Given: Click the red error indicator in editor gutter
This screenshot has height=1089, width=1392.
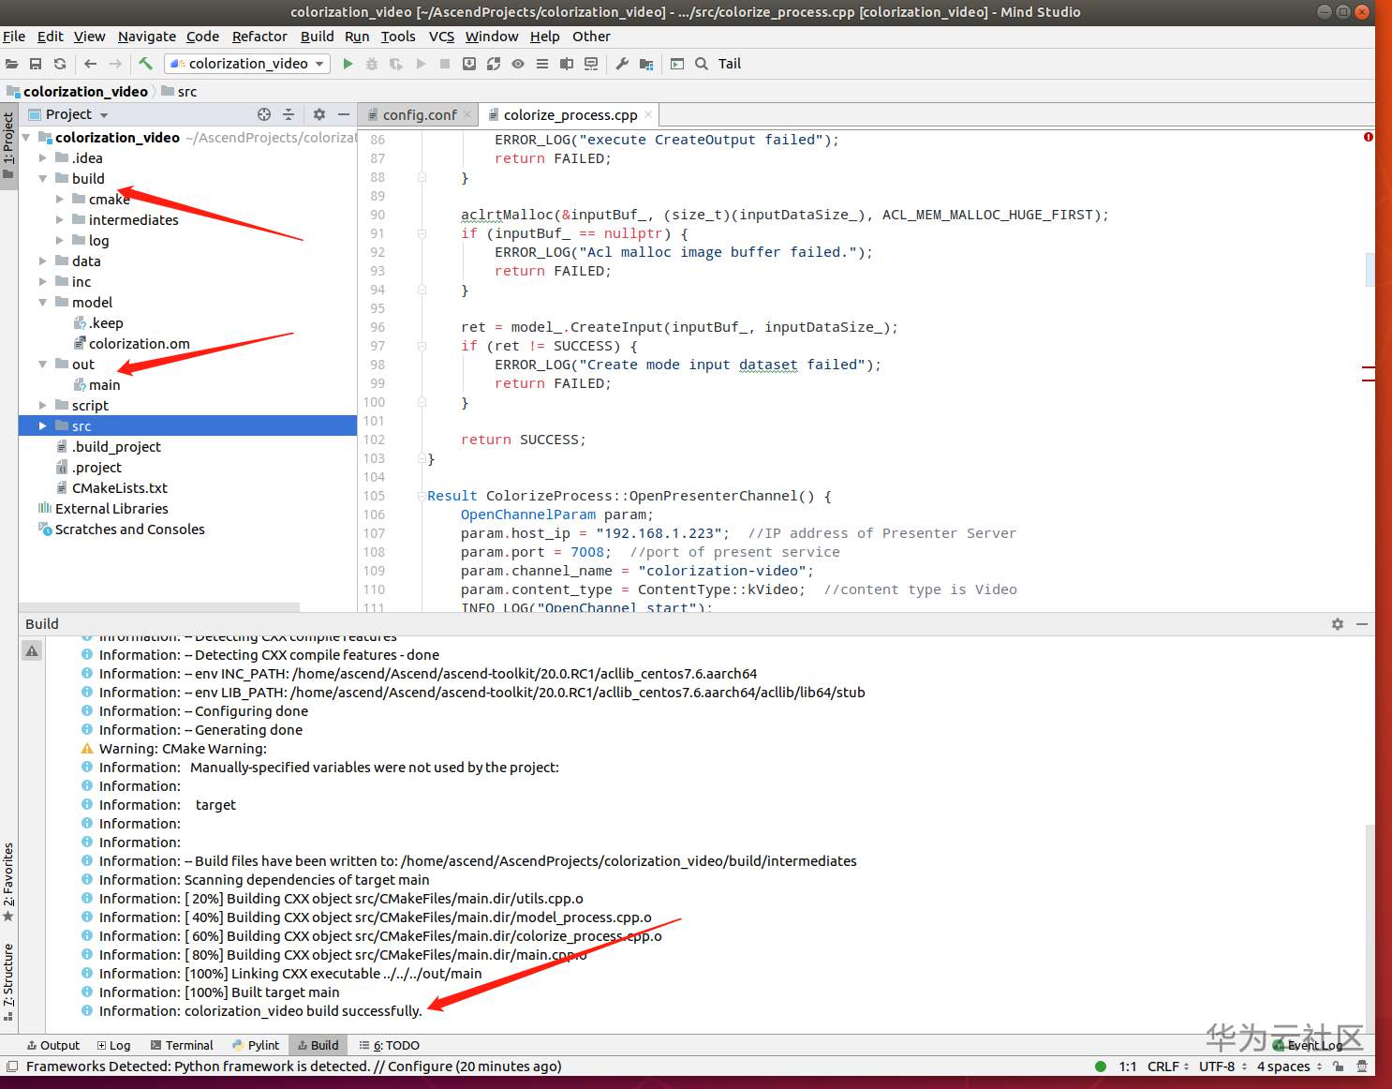Looking at the screenshot, I should tap(1369, 137).
